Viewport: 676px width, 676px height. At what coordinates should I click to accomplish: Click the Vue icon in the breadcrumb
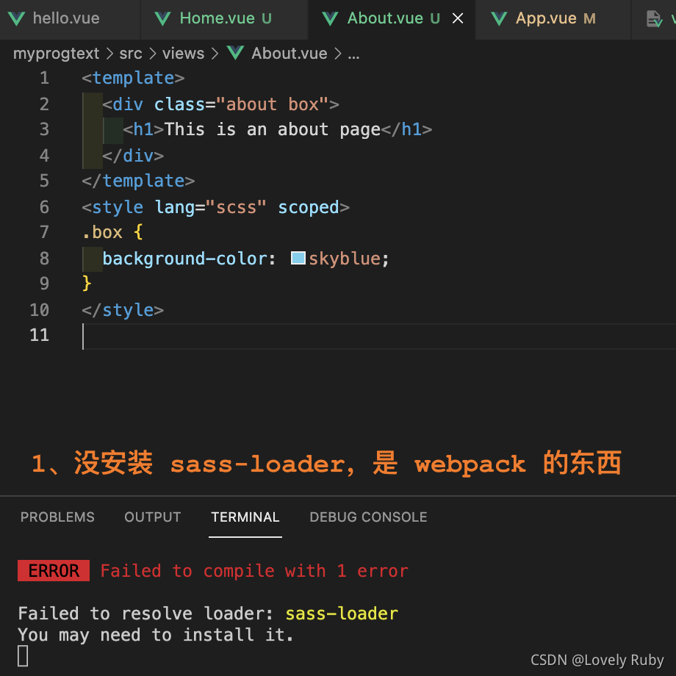click(x=235, y=54)
